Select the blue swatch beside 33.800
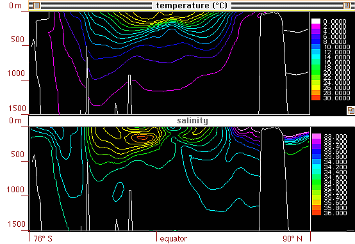The width and height of the screenshot is (355, 244). pyautogui.click(x=317, y=156)
